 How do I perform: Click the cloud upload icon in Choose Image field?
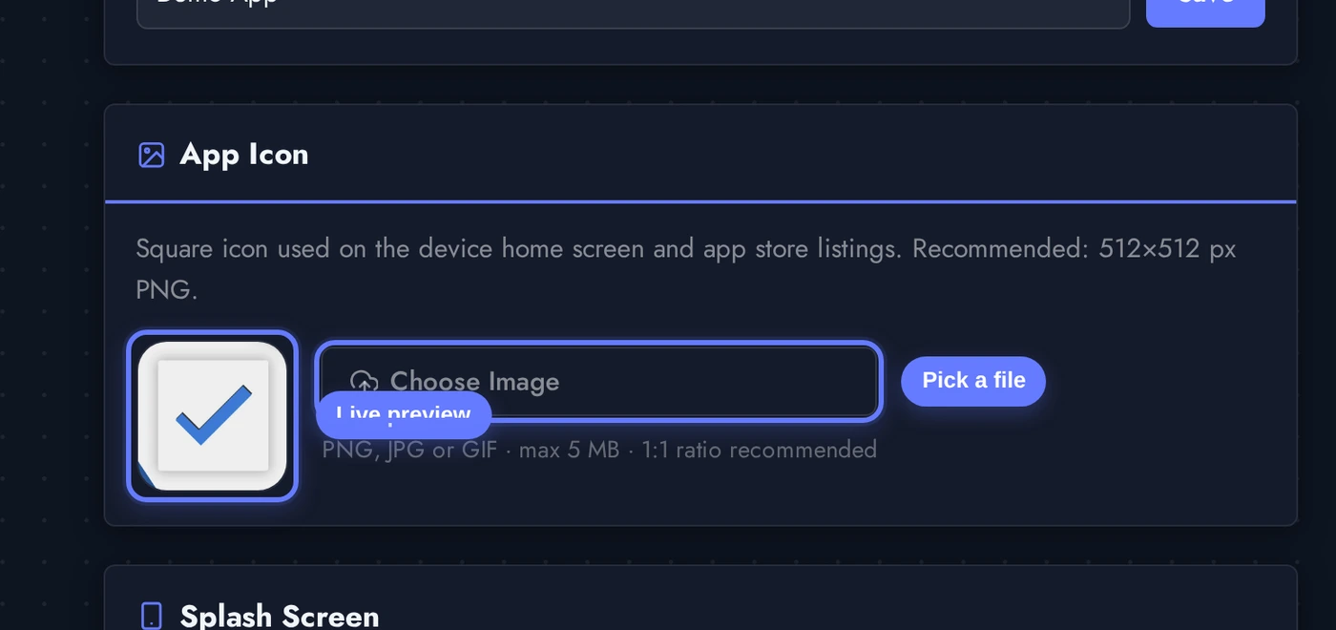pos(364,381)
